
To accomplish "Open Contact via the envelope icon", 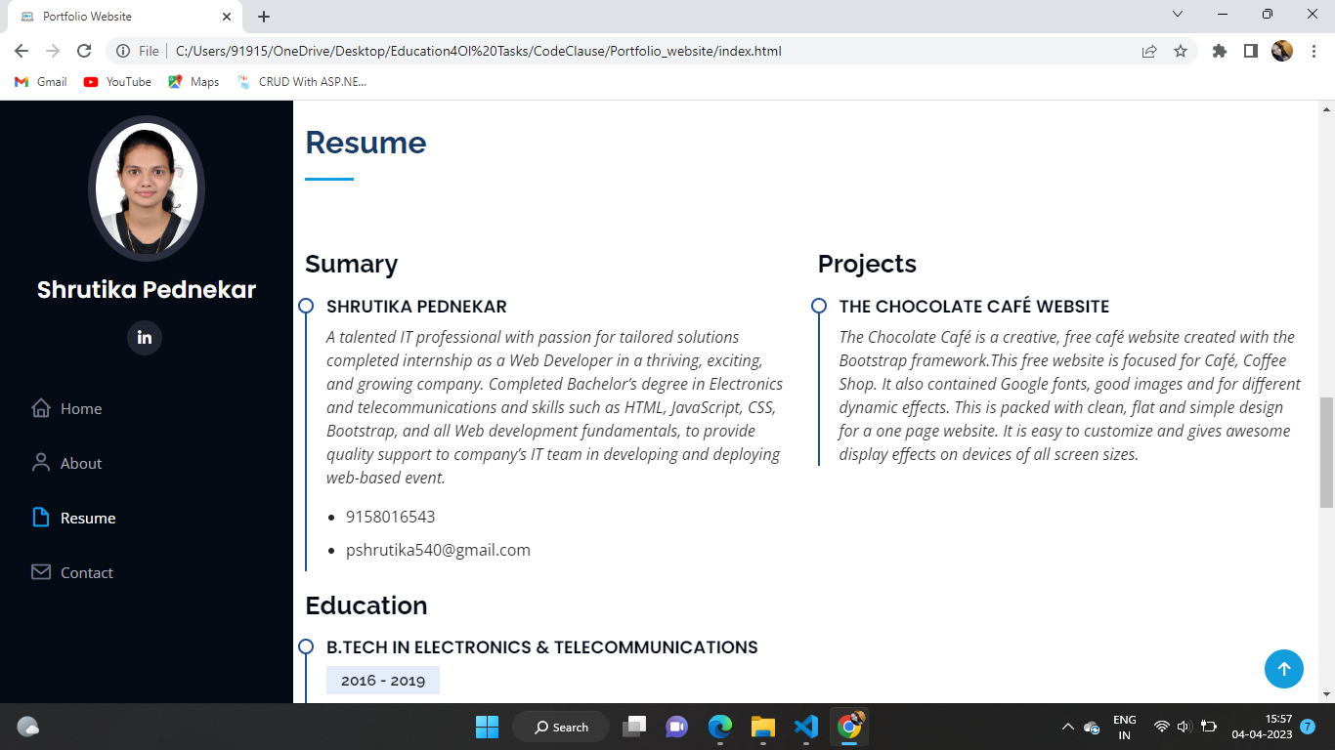I will (x=39, y=572).
